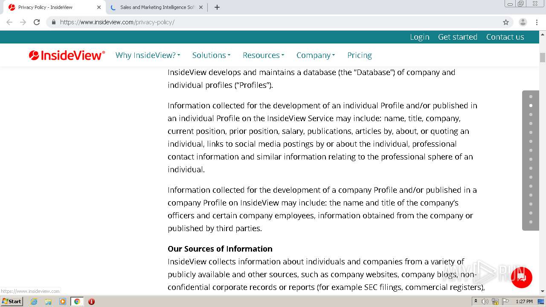Select the fourth section navigation dot
Viewport: 546px width, 307px height.
click(x=531, y=123)
